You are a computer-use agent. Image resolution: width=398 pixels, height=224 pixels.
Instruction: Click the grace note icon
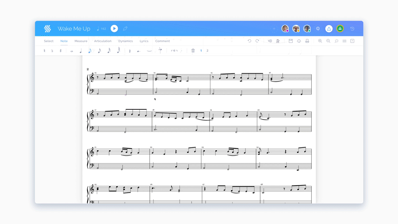click(x=160, y=51)
